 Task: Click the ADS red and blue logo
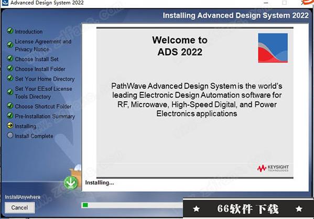click(x=273, y=48)
